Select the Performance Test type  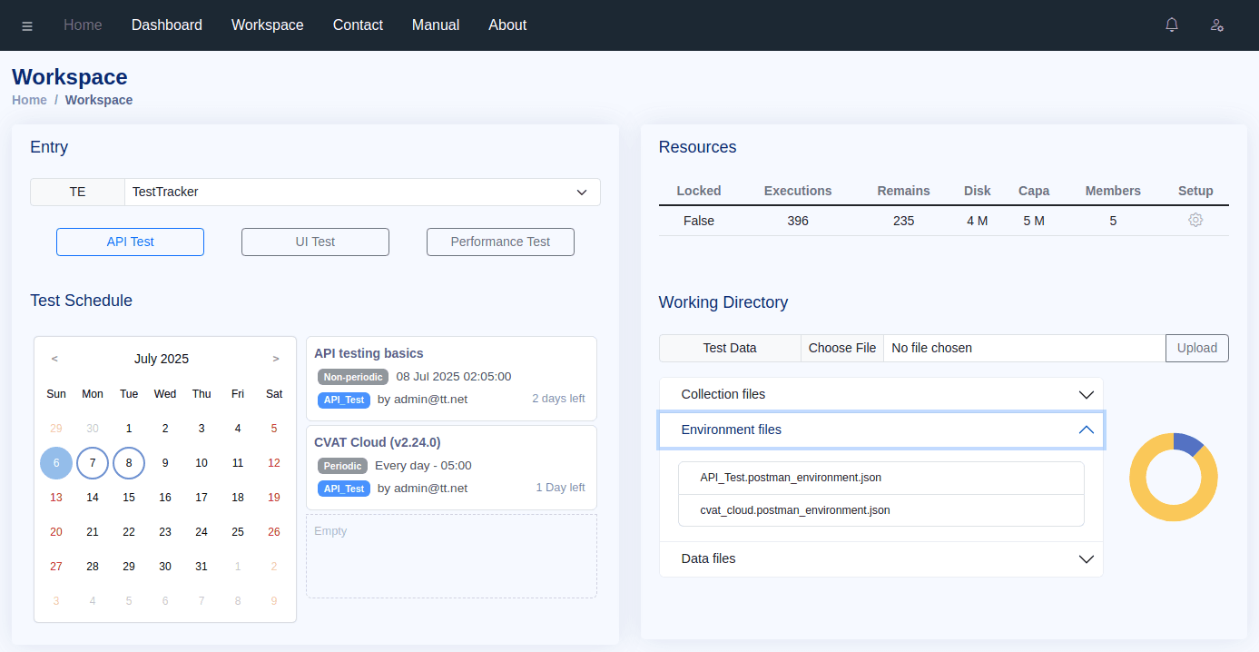500,242
